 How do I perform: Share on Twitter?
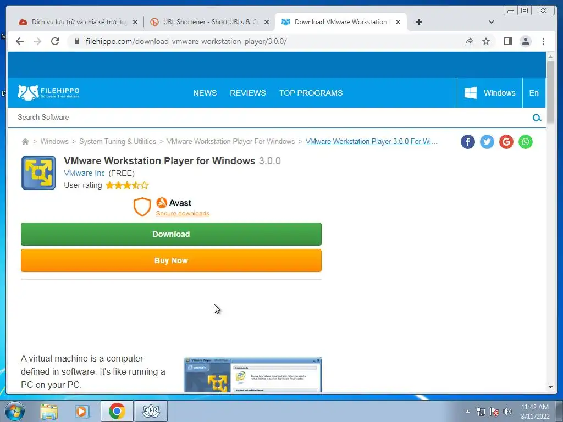pyautogui.click(x=487, y=142)
